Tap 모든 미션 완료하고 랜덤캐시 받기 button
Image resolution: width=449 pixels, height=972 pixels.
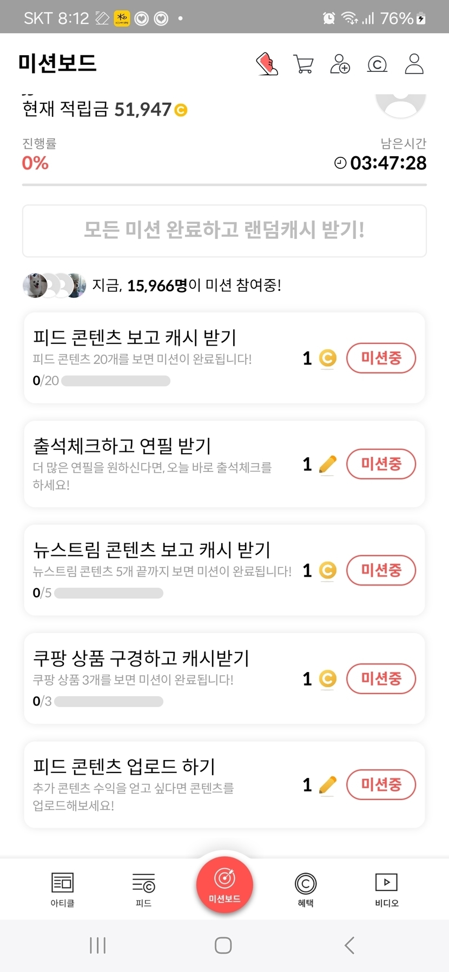[225, 230]
